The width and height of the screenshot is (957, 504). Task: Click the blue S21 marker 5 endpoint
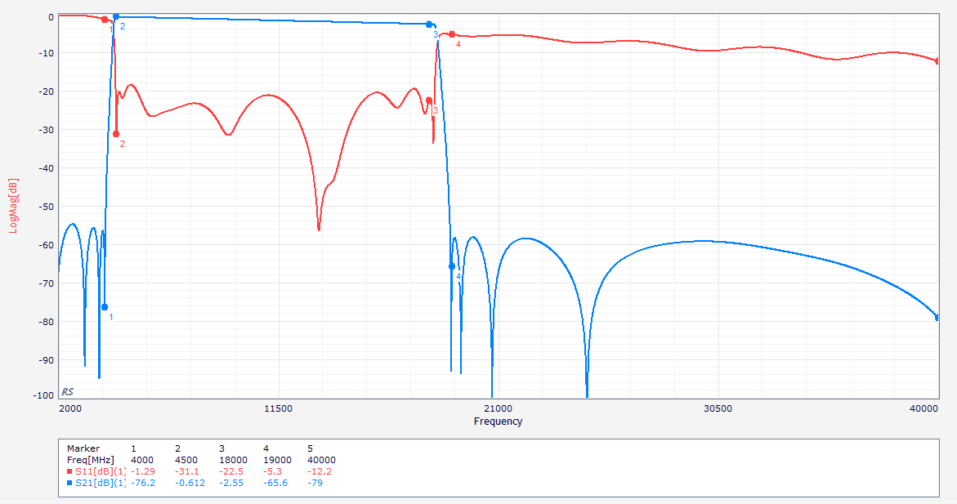click(937, 317)
